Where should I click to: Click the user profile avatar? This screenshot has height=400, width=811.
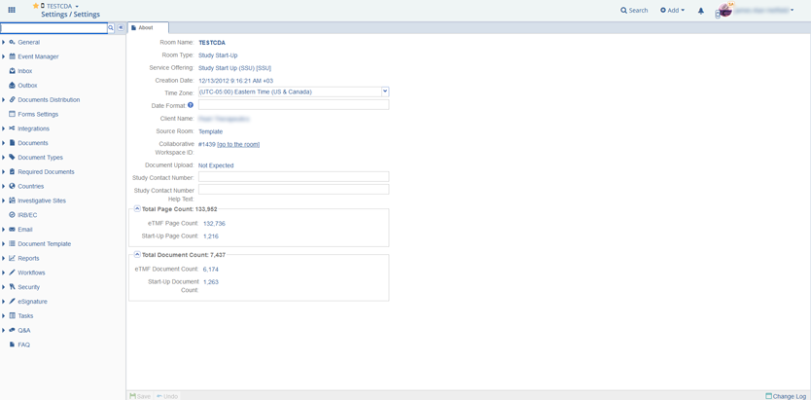[725, 11]
